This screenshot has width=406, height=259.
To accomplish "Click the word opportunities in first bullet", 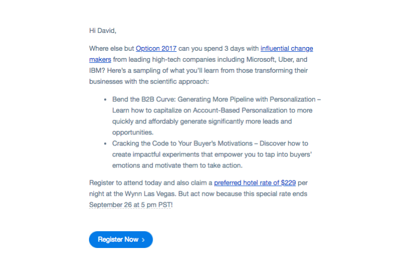I will click(x=132, y=132).
